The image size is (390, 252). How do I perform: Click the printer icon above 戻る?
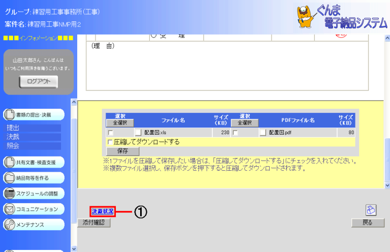(x=371, y=210)
